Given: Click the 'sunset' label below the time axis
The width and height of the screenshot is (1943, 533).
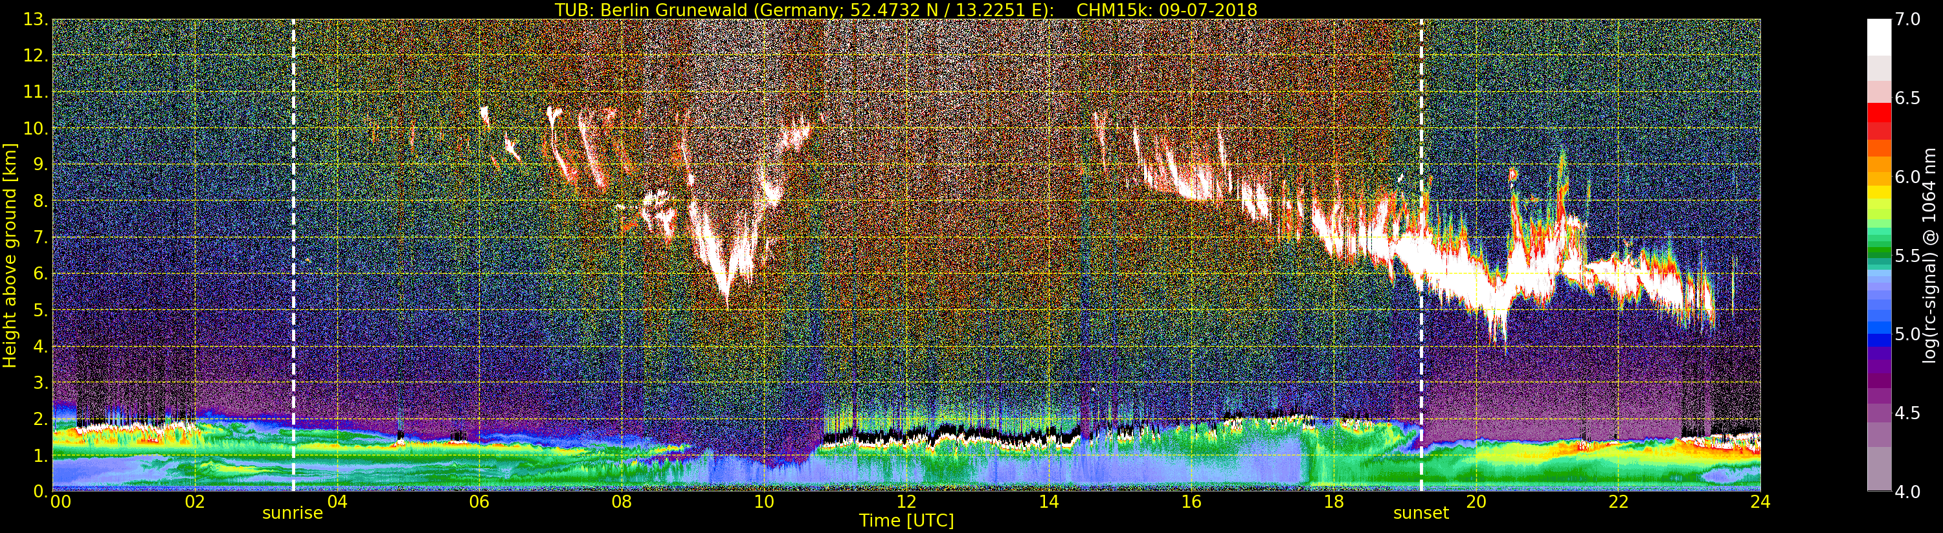Looking at the screenshot, I should point(1421,514).
